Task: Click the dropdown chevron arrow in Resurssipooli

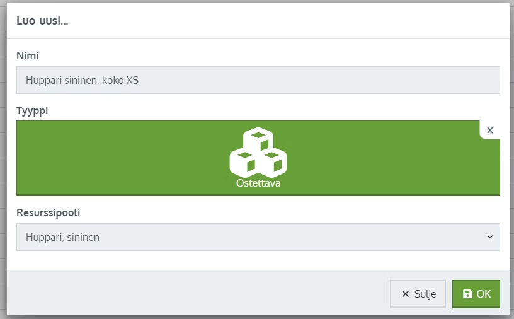Action: point(490,237)
